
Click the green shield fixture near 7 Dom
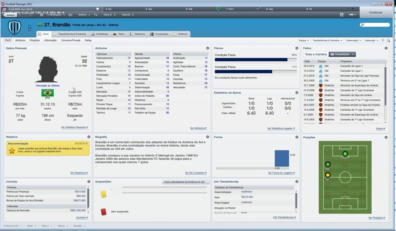pyautogui.click(x=218, y=8)
